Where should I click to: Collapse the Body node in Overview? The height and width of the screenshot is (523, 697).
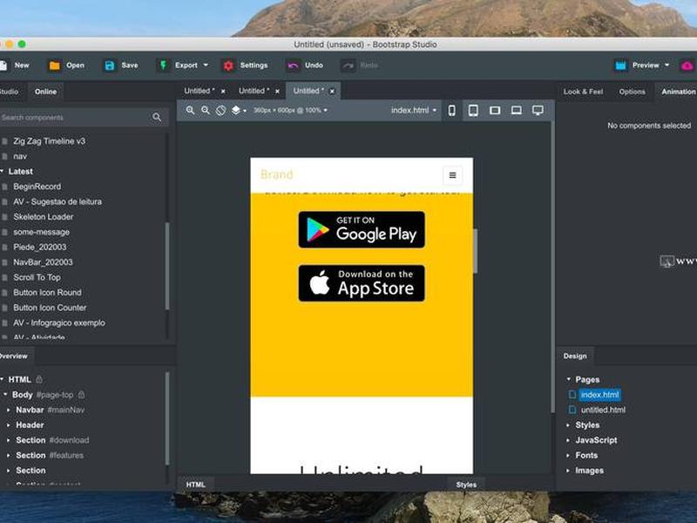coord(5,395)
